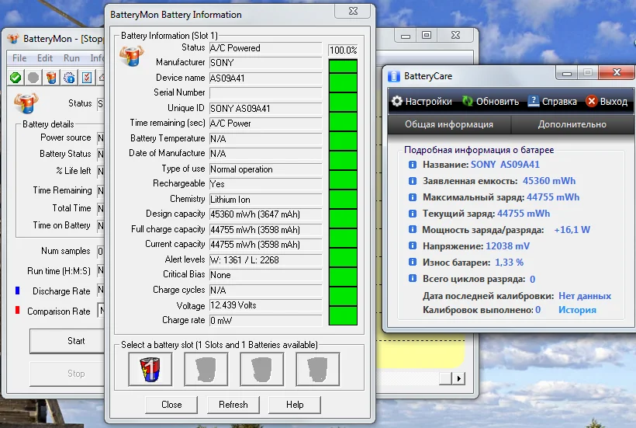Click the gear configuration icon in BatteryMon toolbar
This screenshot has height=428, width=636.
69,78
